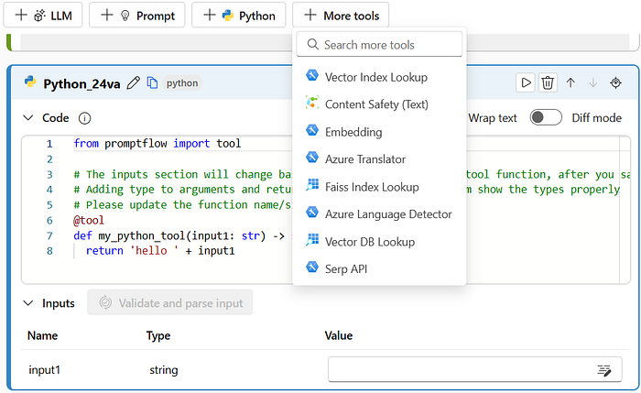Click the focus target icon on node
This screenshot has height=393, width=641.
pos(615,82)
